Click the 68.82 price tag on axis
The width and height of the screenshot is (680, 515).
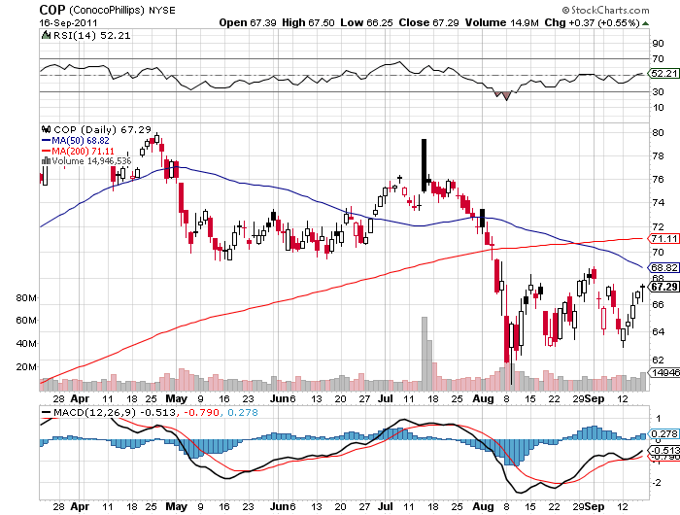[663, 267]
